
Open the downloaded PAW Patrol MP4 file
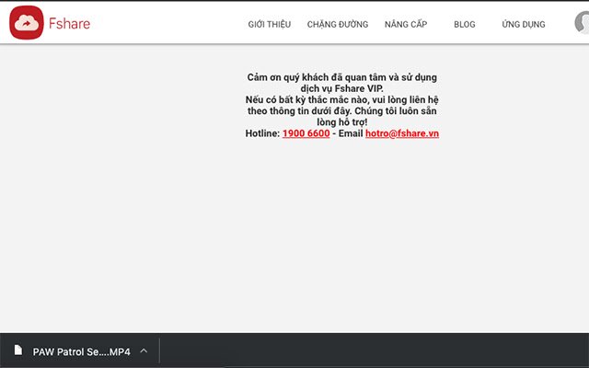pos(82,351)
